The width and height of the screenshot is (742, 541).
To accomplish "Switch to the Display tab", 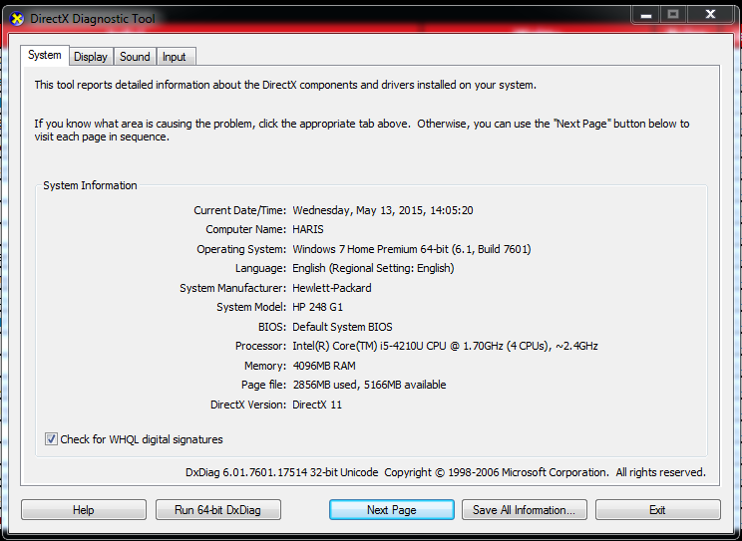I will [90, 57].
